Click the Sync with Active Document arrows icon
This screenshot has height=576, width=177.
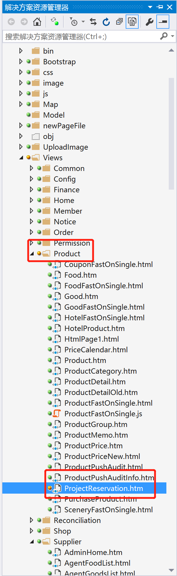pyautogui.click(x=93, y=22)
